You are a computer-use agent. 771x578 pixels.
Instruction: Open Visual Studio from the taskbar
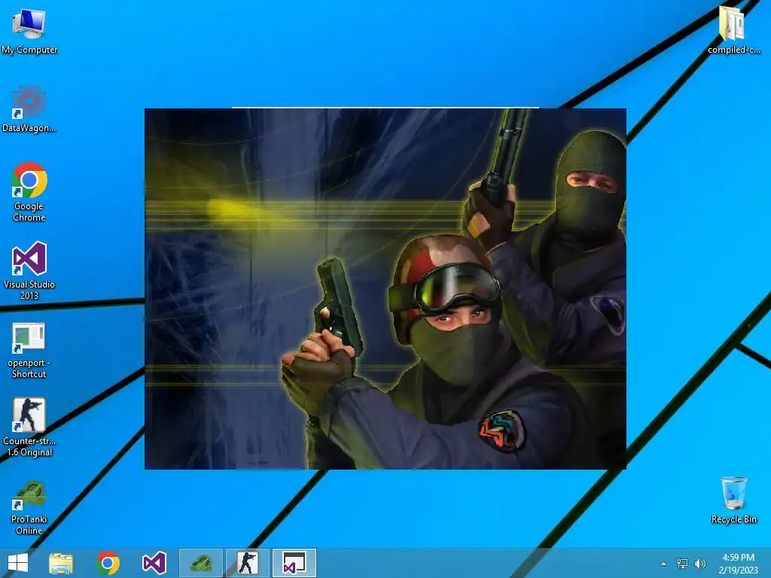click(154, 563)
